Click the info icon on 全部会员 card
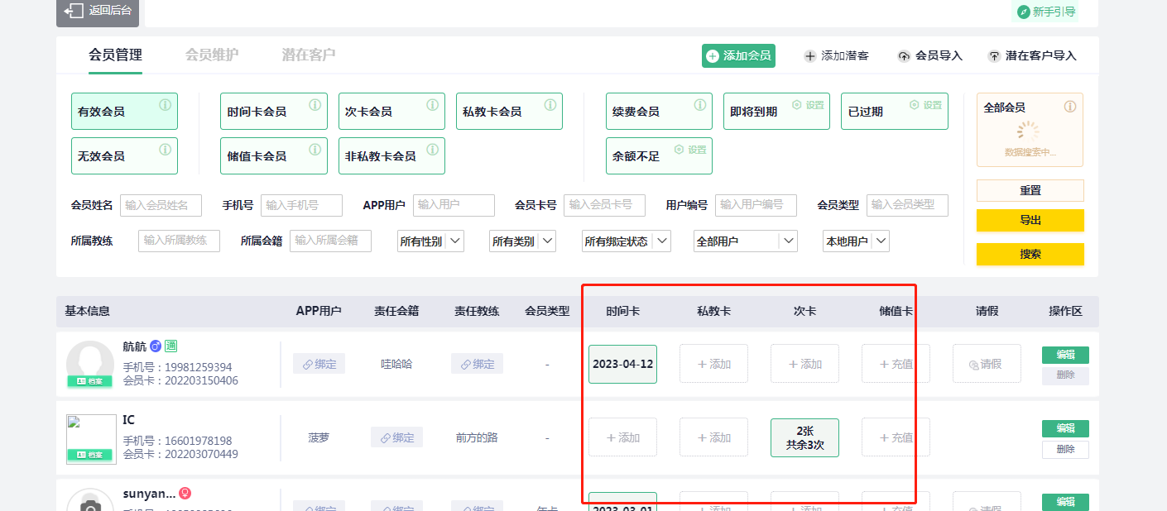 tap(1069, 107)
